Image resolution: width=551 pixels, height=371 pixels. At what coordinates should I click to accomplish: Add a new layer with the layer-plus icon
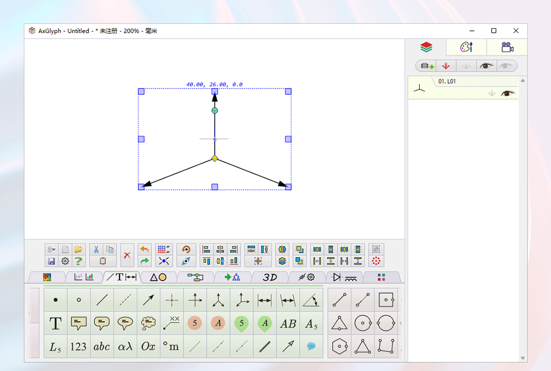(426, 66)
